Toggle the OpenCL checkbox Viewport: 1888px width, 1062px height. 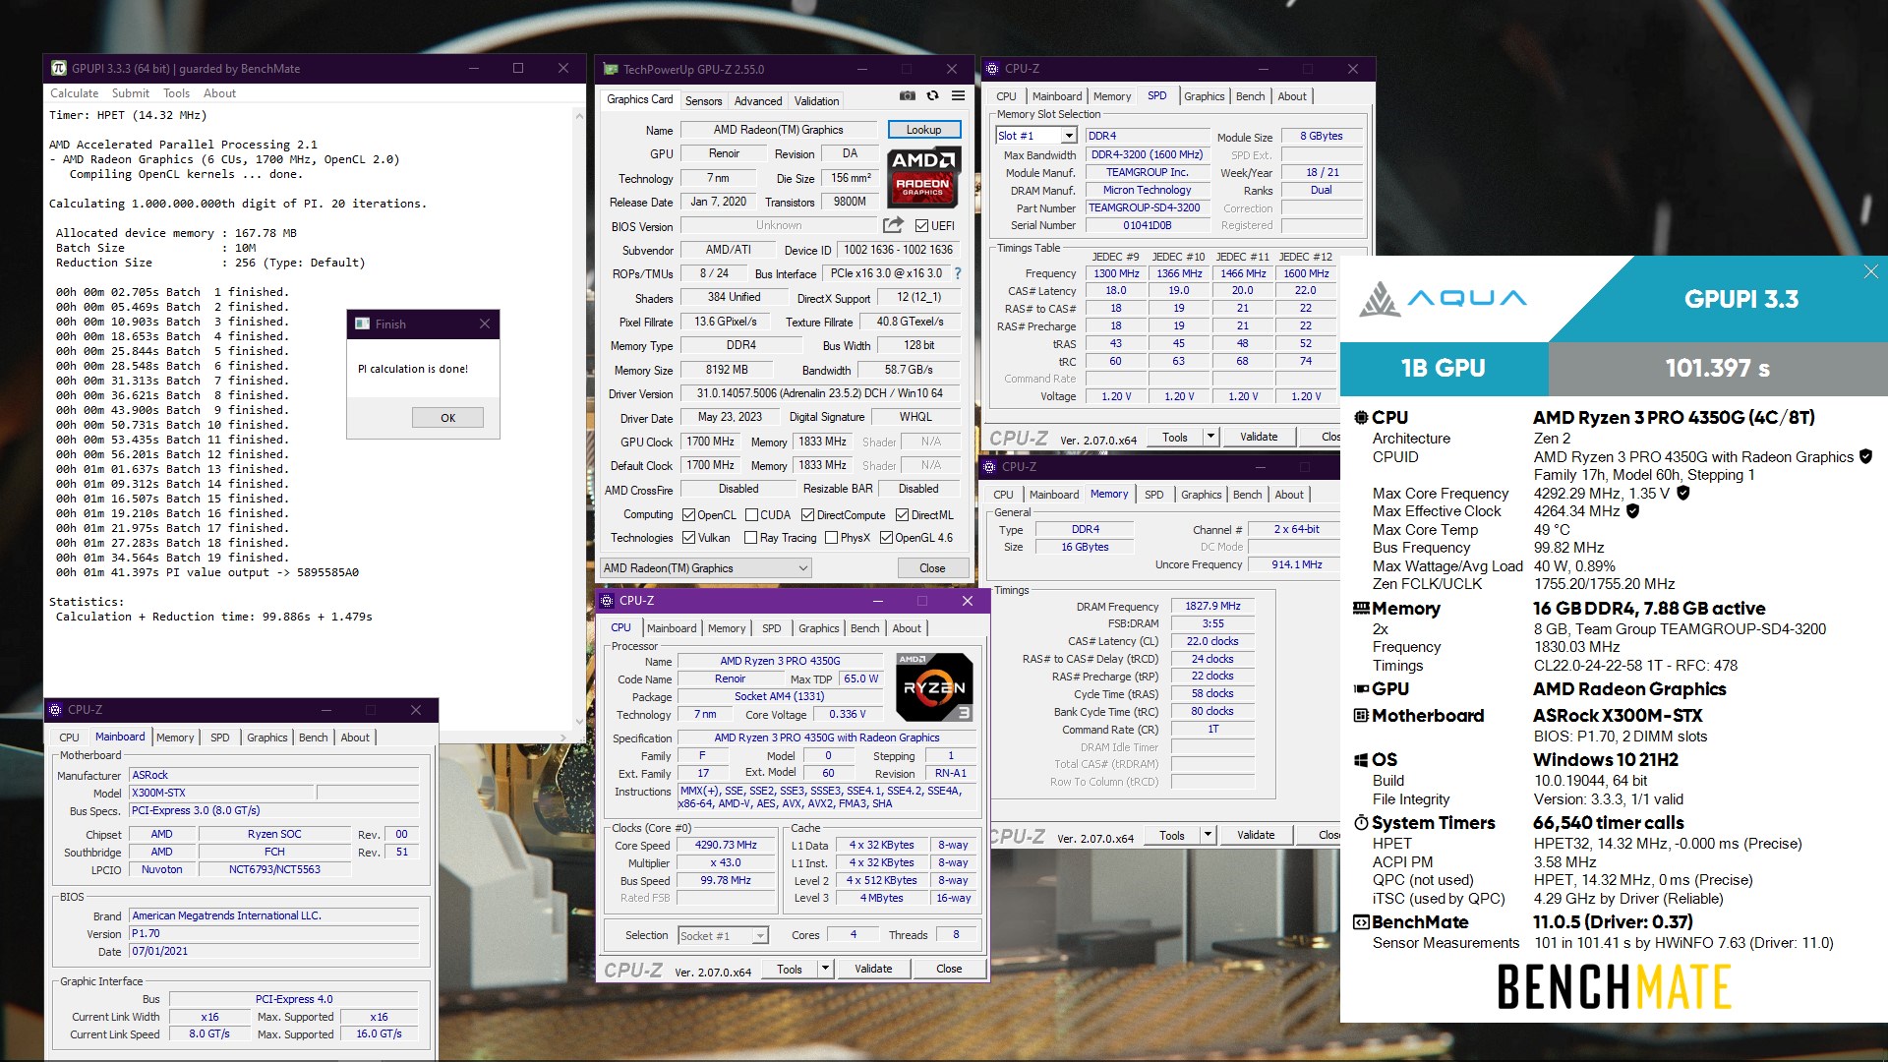(689, 515)
